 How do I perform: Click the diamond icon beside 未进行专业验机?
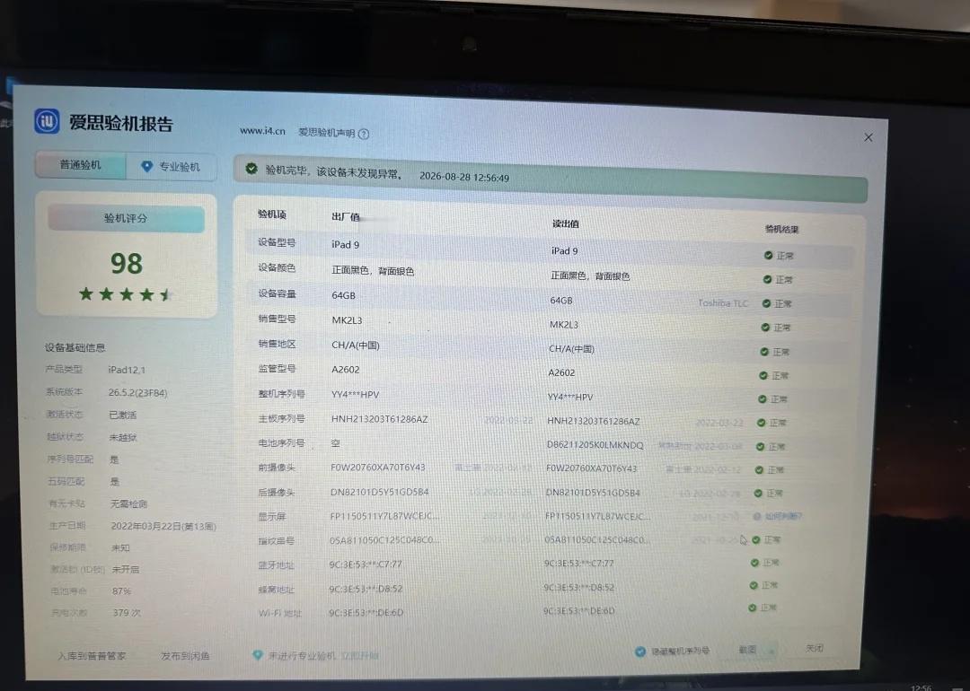click(x=258, y=654)
